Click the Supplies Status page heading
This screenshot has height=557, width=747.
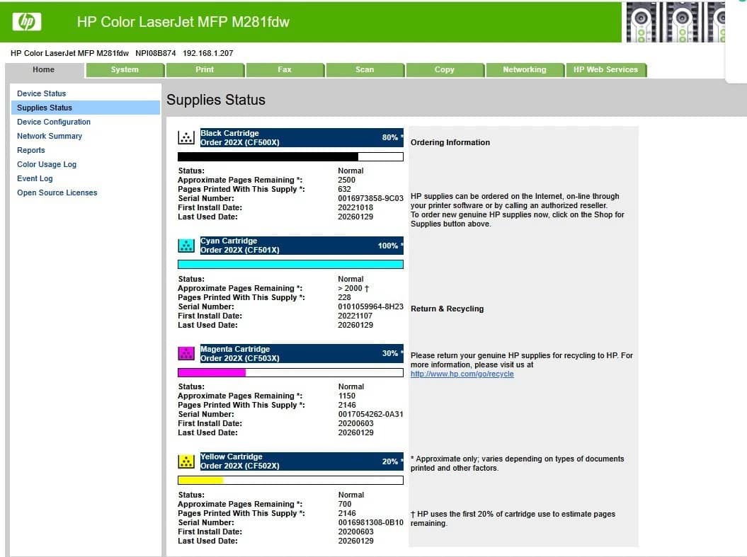pos(216,100)
